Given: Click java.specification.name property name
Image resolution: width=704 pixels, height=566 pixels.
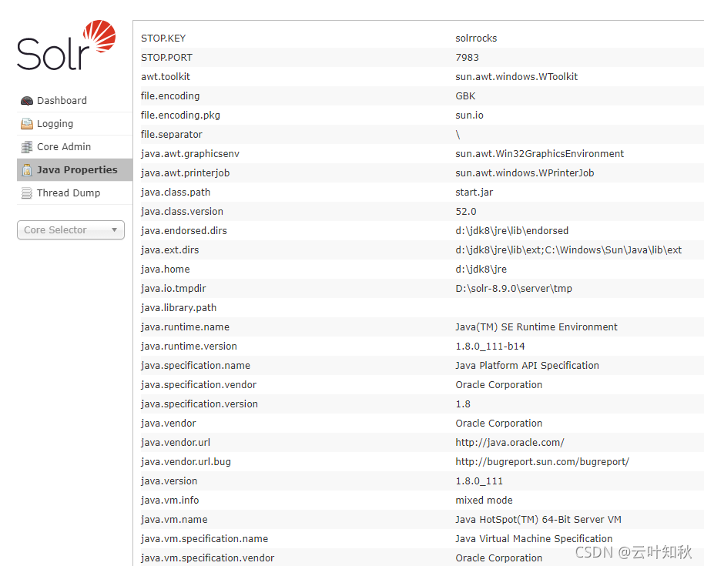Looking at the screenshot, I should [196, 367].
